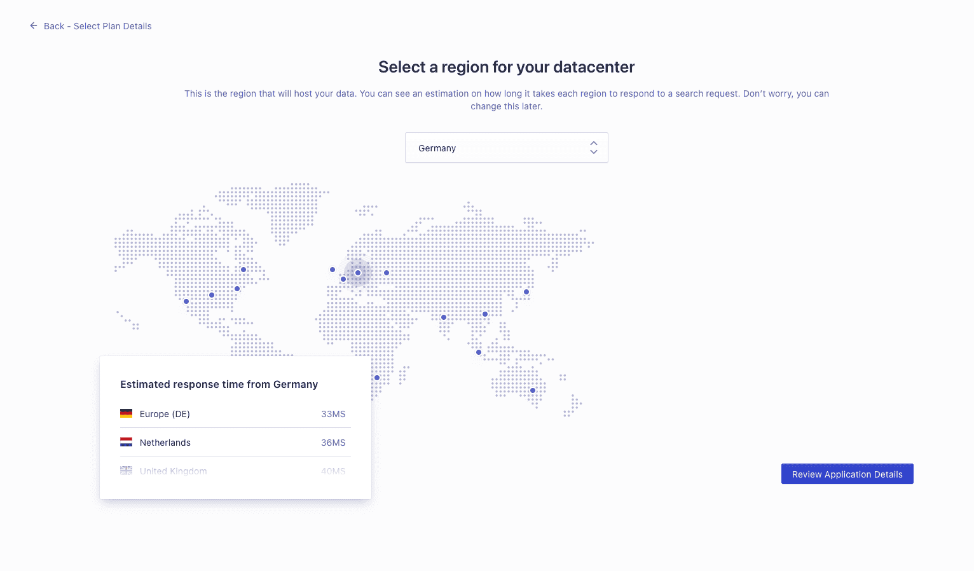Select the Hong Kong datacenter dot
The width and height of the screenshot is (974, 571).
485,314
